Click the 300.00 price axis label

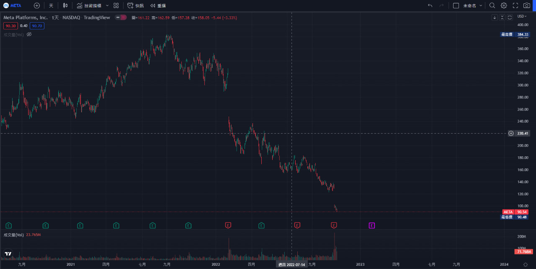click(x=523, y=85)
